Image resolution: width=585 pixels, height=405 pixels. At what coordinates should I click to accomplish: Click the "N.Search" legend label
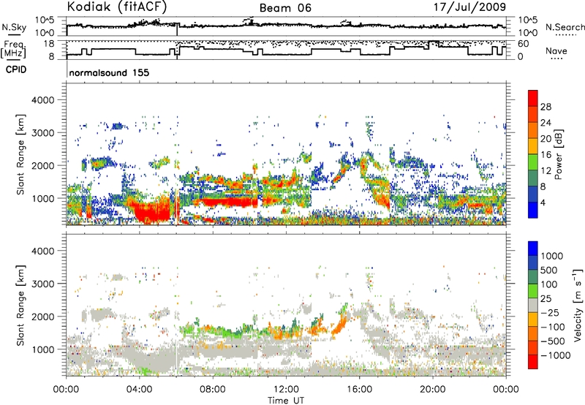565,27
